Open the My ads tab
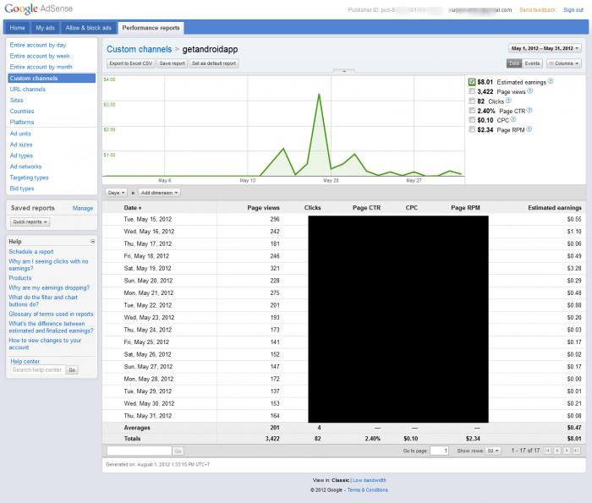Viewport: 592px width, 503px height. 45,28
